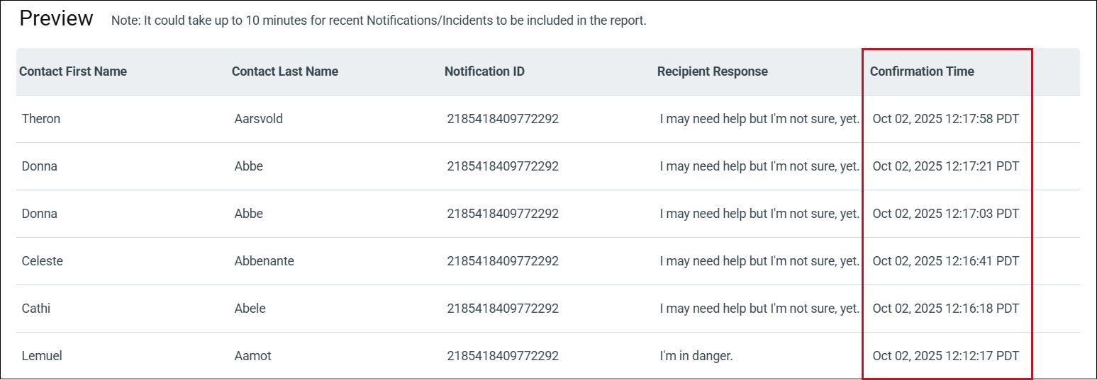Select the 12:16:41 PDT confirmation time

945,261
